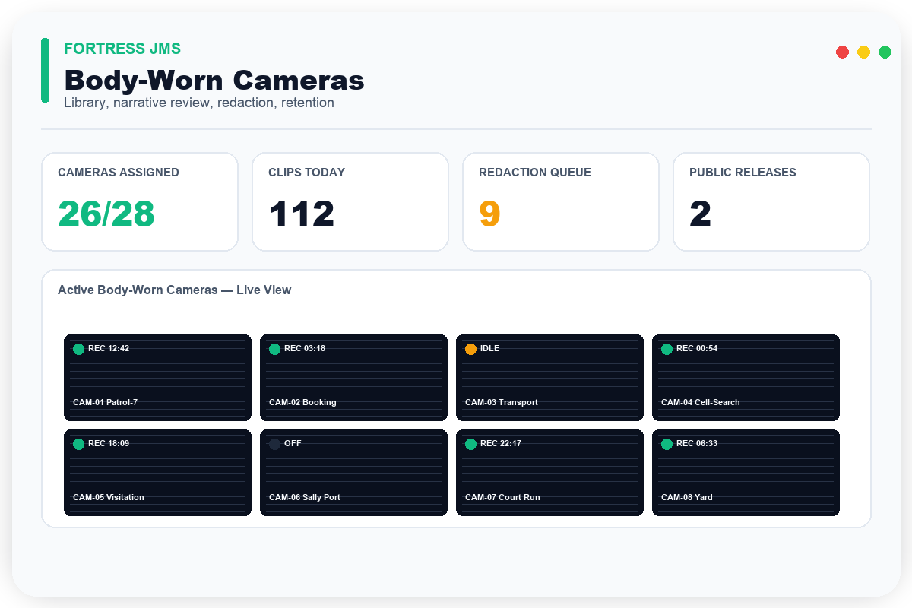
Task: Open the CAM-06 Sally Port feed tile
Action: pos(353,473)
